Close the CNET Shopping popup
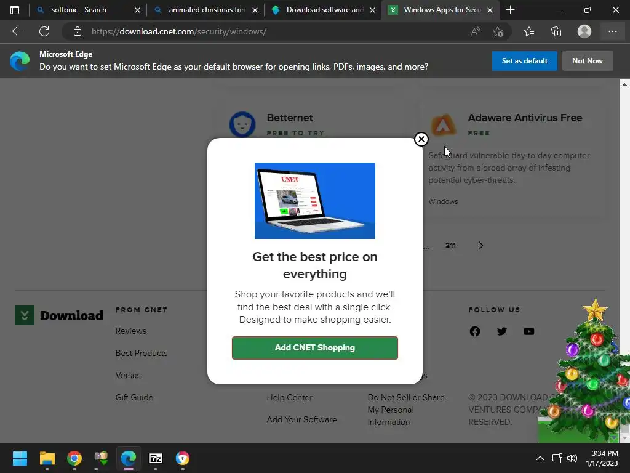The width and height of the screenshot is (630, 473). 421,139
